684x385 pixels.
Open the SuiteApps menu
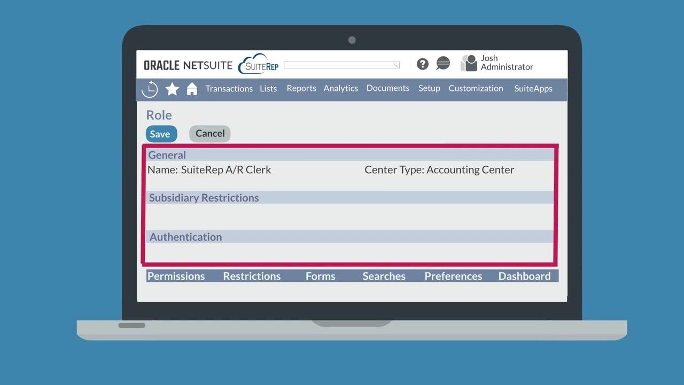[533, 88]
